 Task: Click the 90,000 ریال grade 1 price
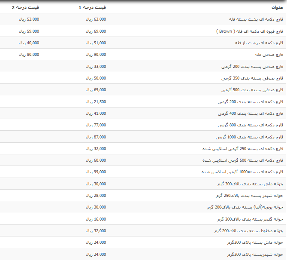pyautogui.click(x=96, y=55)
